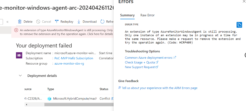Click the Cancel toolbar button
246x111 pixels.
[43, 21]
